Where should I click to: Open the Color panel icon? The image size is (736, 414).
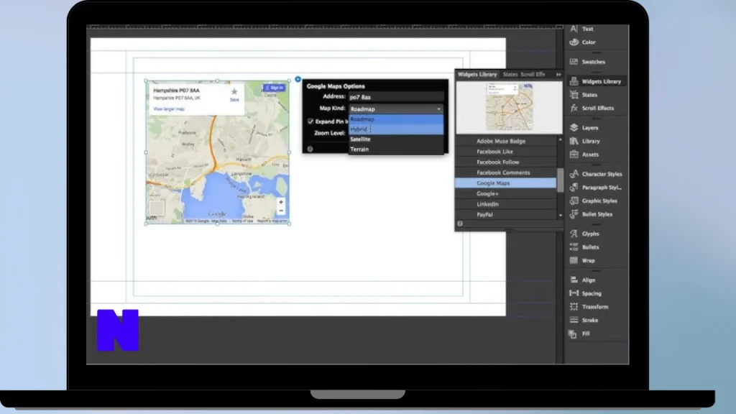tap(574, 42)
